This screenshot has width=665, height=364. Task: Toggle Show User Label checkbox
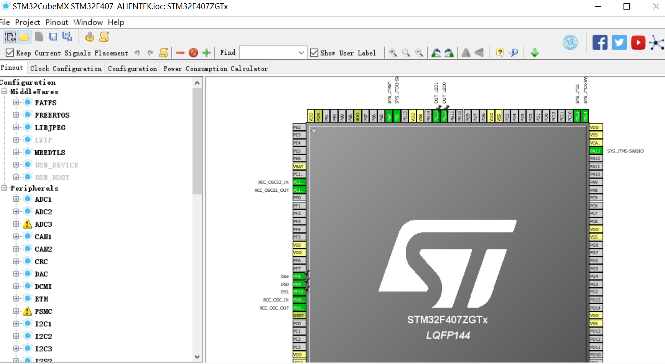(x=314, y=53)
